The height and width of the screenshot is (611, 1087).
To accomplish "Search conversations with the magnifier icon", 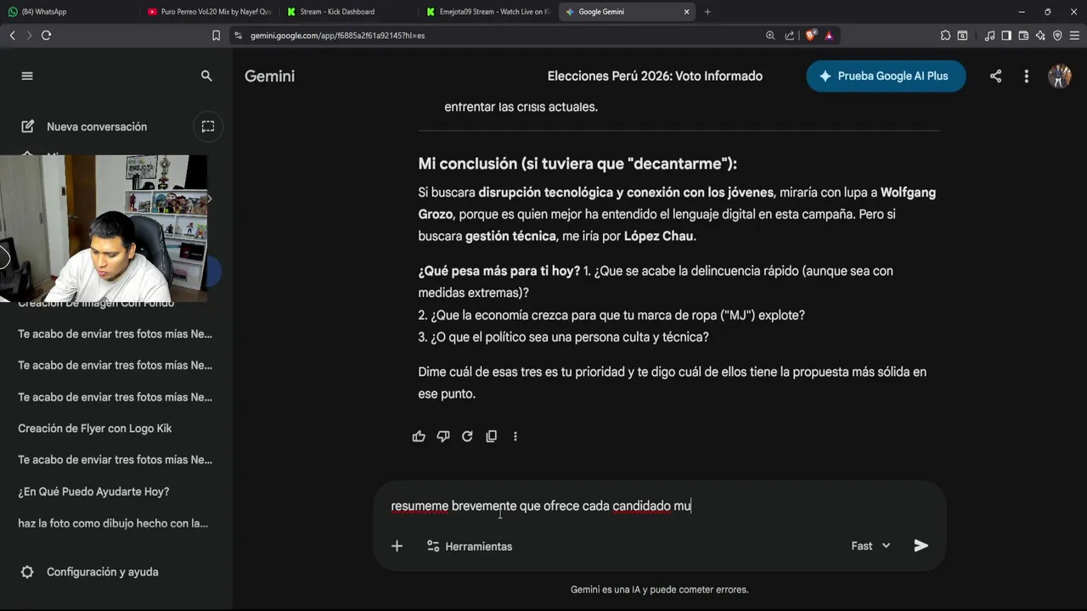I will 206,76.
